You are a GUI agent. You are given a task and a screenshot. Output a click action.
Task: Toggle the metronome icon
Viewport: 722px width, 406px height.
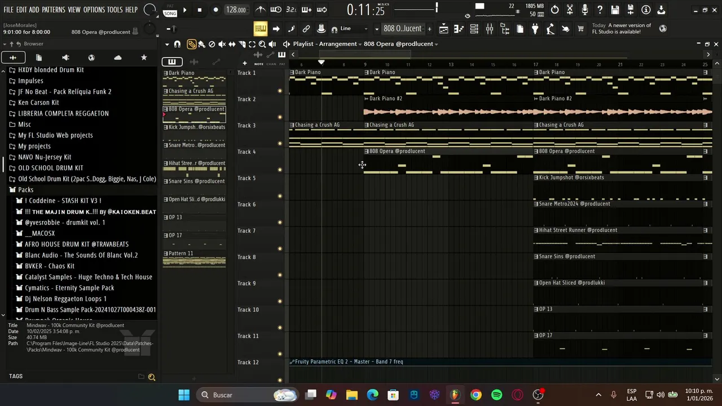tap(261, 10)
